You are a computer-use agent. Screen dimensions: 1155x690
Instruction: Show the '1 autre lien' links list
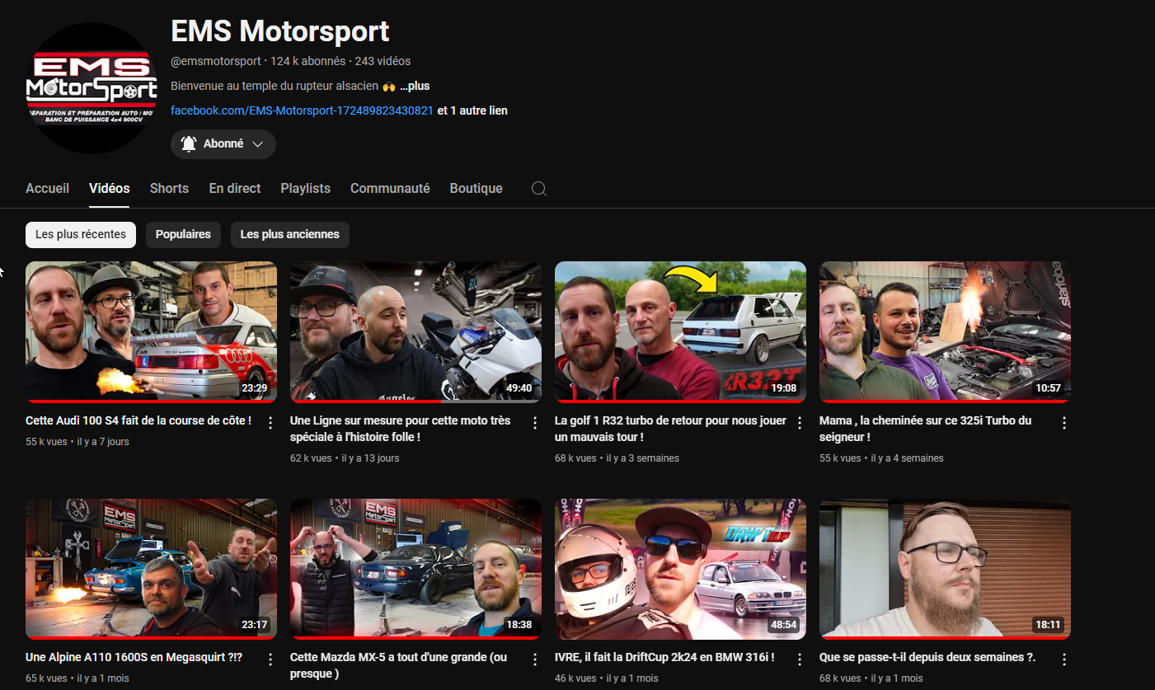[x=472, y=110]
